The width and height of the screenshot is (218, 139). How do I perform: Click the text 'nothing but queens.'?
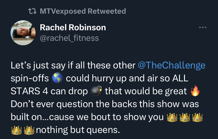point(78,130)
